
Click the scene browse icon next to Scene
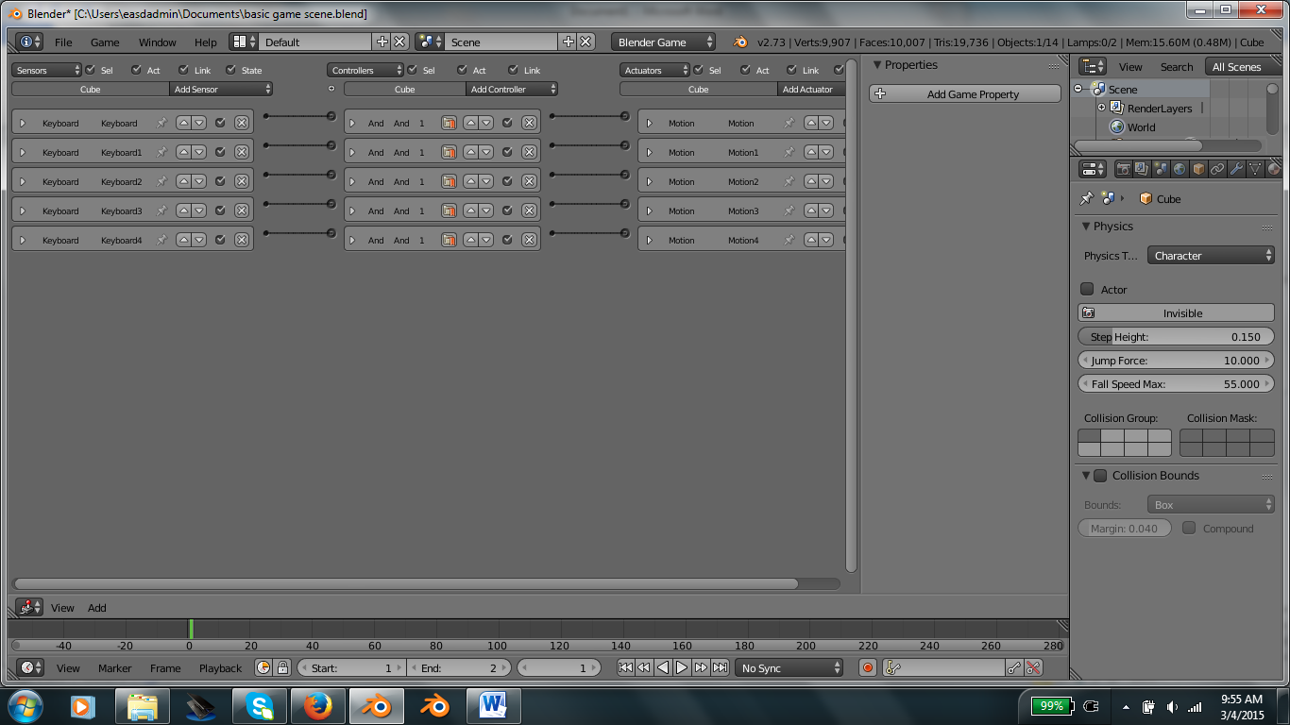coord(431,42)
